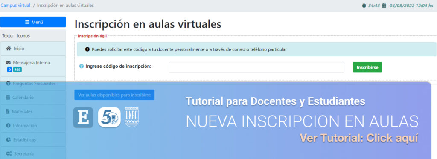The width and height of the screenshot is (437, 159).
Task: Open Secretaría in the sidebar
Action: click(x=33, y=153)
